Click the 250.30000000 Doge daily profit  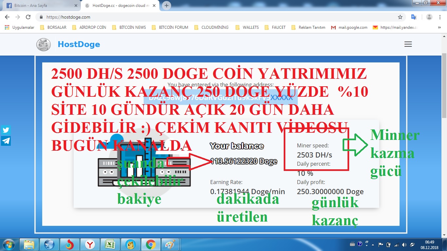(x=330, y=192)
